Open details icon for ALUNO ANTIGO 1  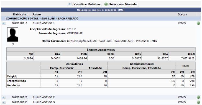pyautogui.click(x=4, y=23)
